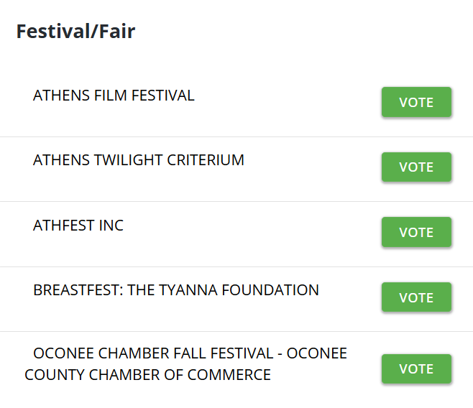Click THE TYANNA FOUNDATION text
Screen dimensions: 473x408
224,290
